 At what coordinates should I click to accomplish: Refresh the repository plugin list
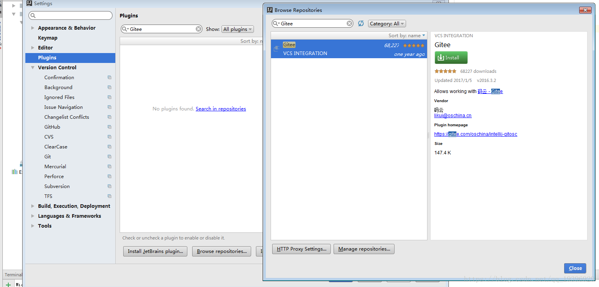coord(361,23)
